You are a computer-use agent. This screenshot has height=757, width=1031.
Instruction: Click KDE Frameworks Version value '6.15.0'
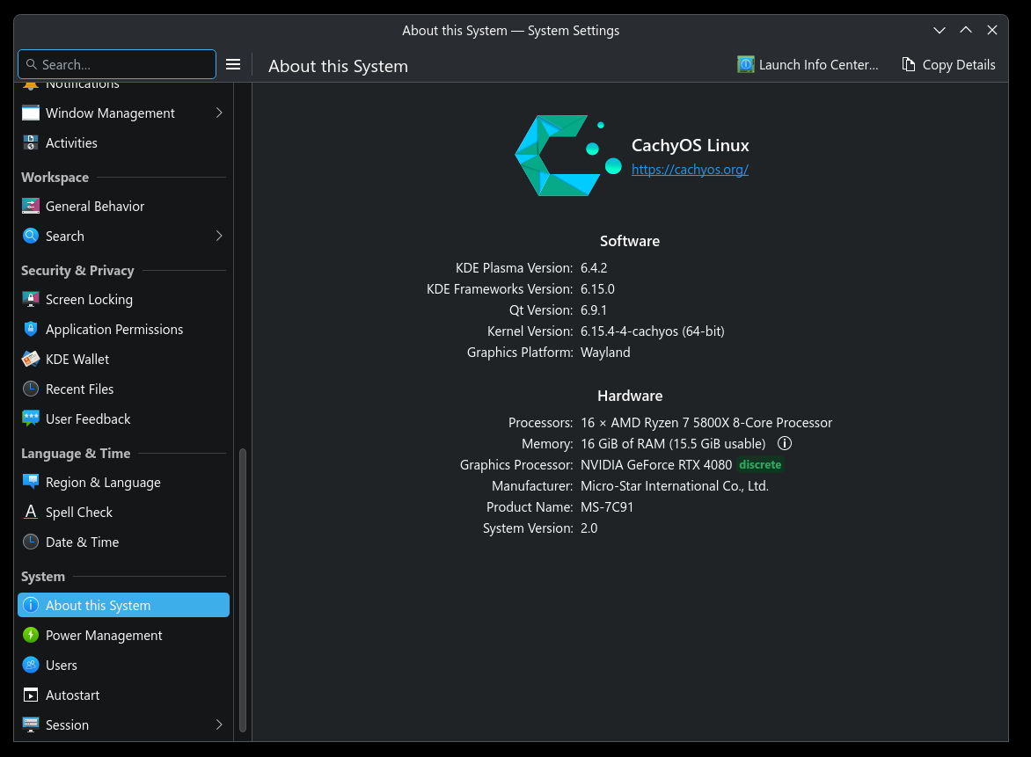click(x=597, y=289)
